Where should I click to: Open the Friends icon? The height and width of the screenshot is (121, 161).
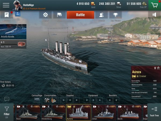[x=101, y=15]
